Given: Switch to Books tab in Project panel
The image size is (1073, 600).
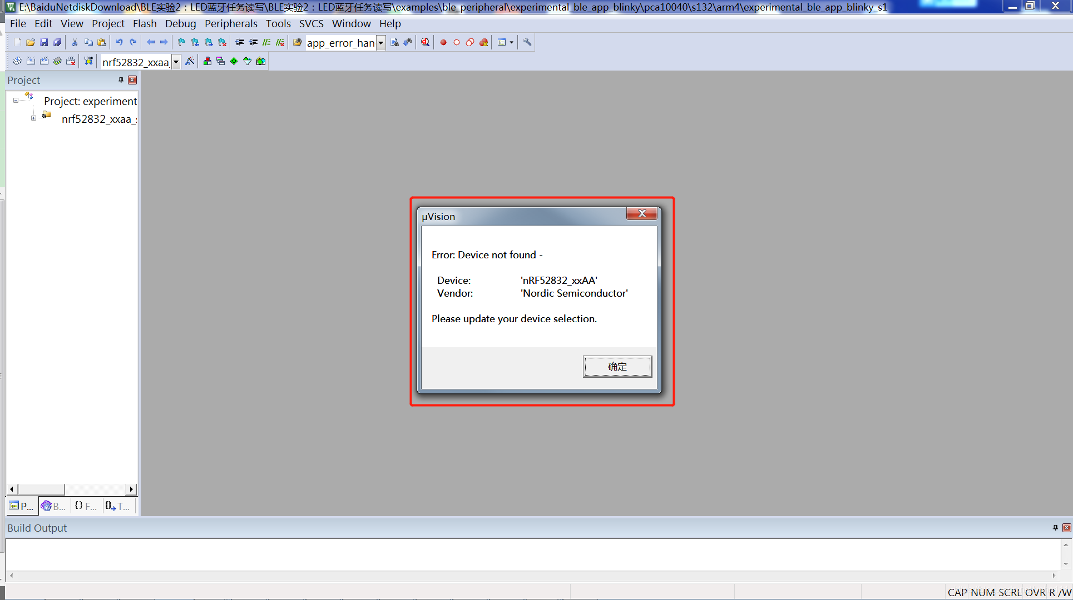Looking at the screenshot, I should point(54,506).
